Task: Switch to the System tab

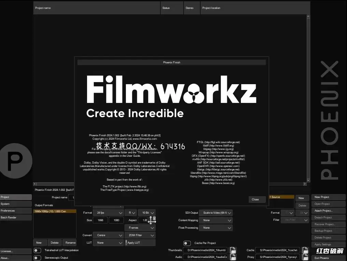Action: click(x=16, y=204)
